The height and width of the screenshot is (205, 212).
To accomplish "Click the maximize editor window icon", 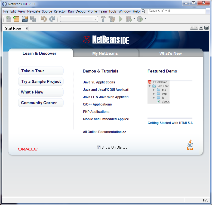I will tap(207, 28).
